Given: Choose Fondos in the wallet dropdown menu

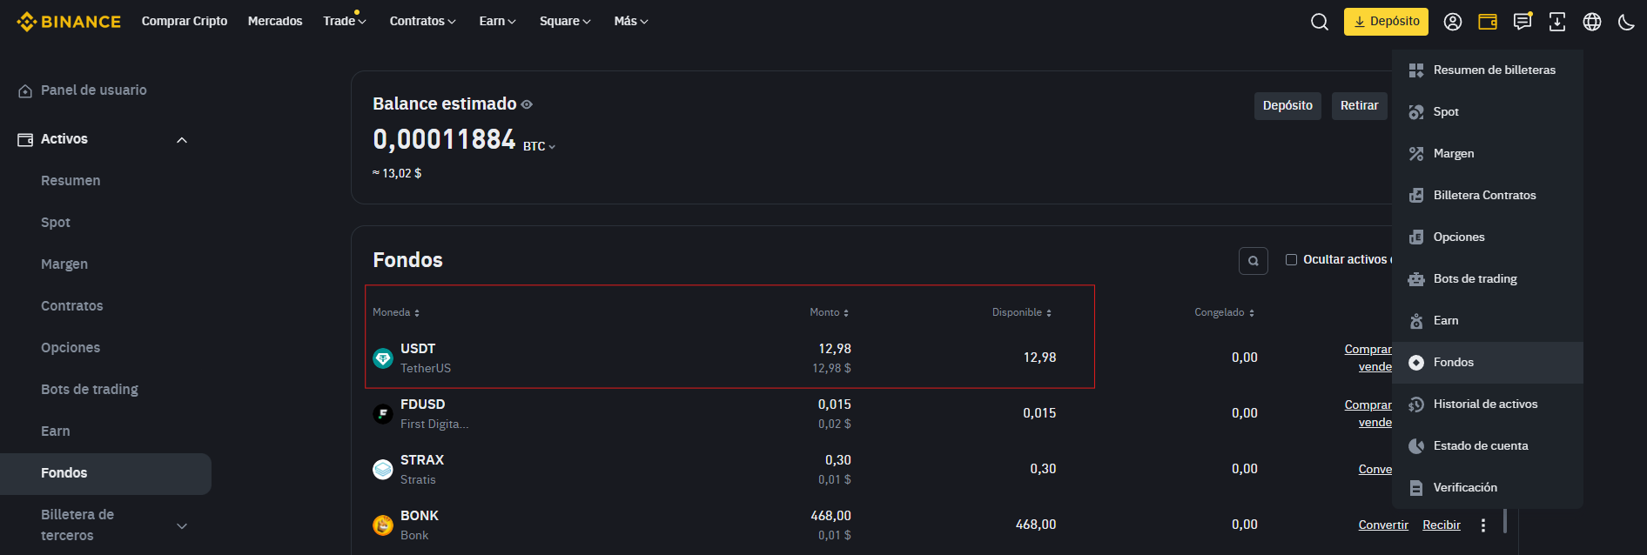Looking at the screenshot, I should pos(1487,363).
